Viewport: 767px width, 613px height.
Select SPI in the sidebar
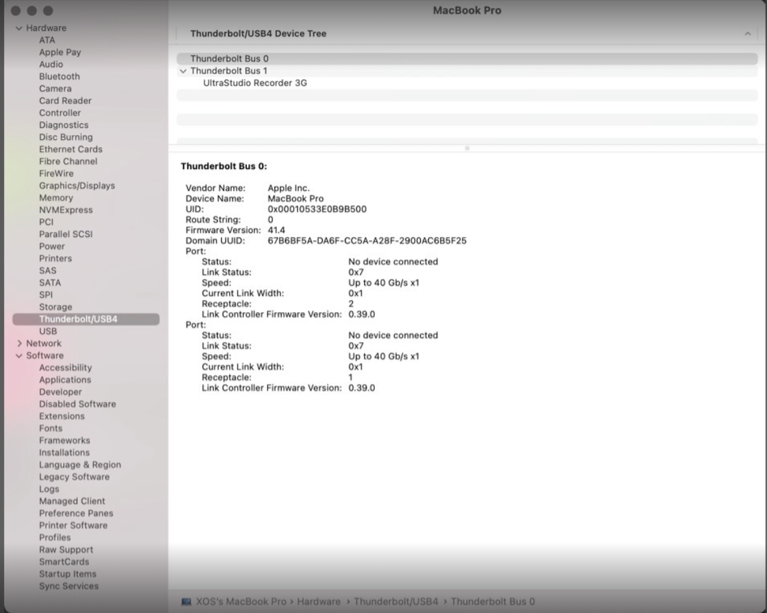45,295
